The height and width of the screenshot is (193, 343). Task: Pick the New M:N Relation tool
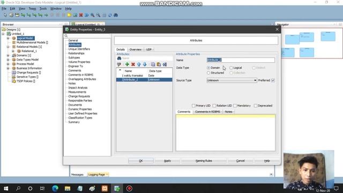[23, 15]
